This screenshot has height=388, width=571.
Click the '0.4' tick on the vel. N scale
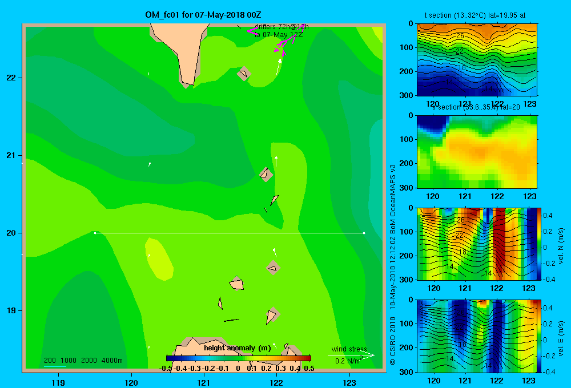(x=548, y=216)
